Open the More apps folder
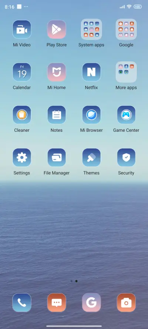 [126, 72]
